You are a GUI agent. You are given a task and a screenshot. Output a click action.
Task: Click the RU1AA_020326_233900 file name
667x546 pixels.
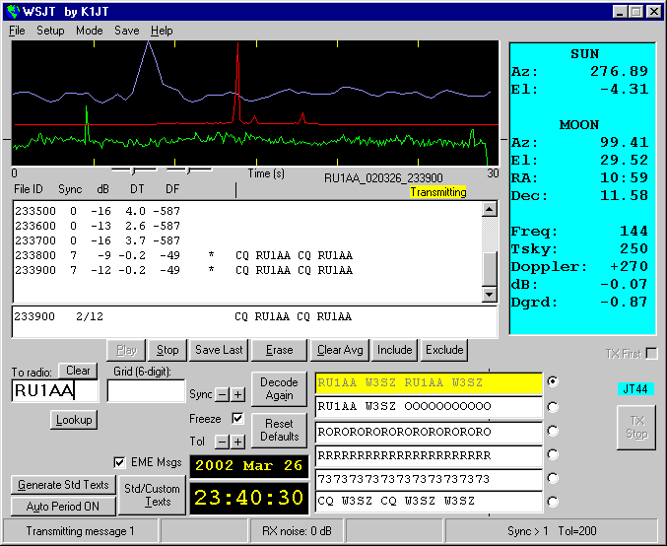click(x=383, y=177)
